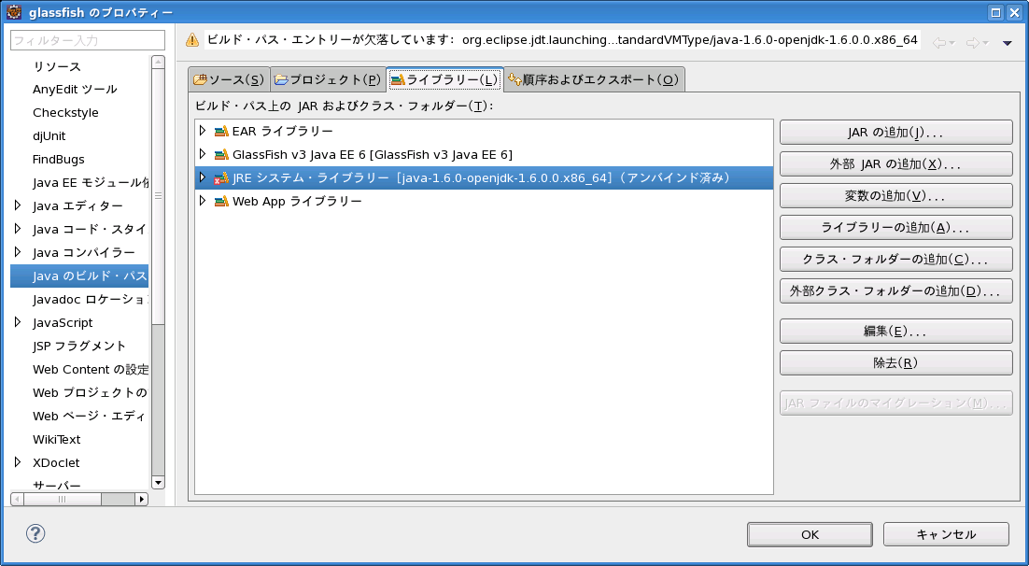Expand the XDoclet tree node
The image size is (1029, 566).
[18, 462]
